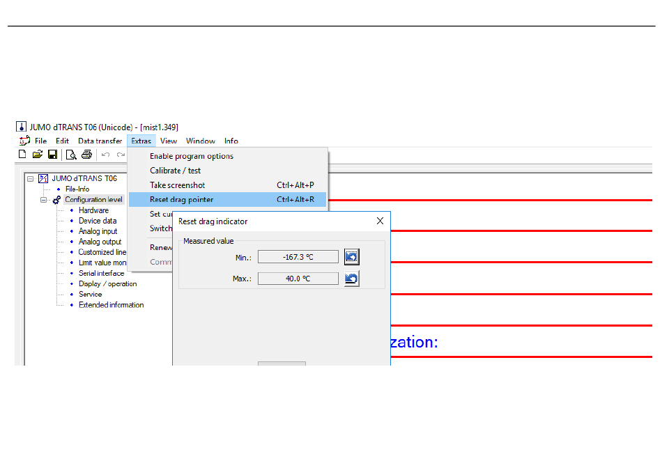
Task: Click the JUMO dTRANS T06 tree root icon
Action: pyautogui.click(x=43, y=178)
